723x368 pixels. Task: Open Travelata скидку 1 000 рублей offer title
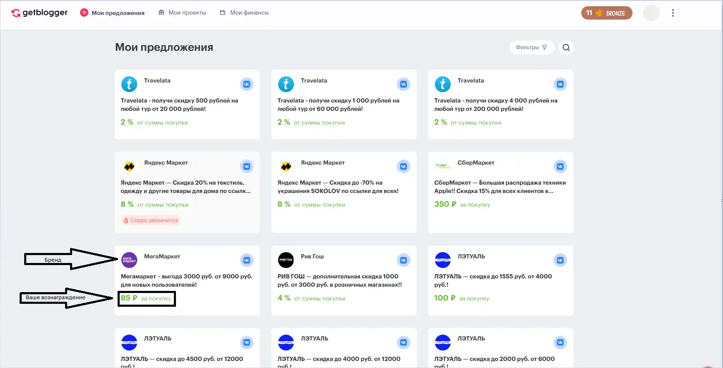pos(339,105)
